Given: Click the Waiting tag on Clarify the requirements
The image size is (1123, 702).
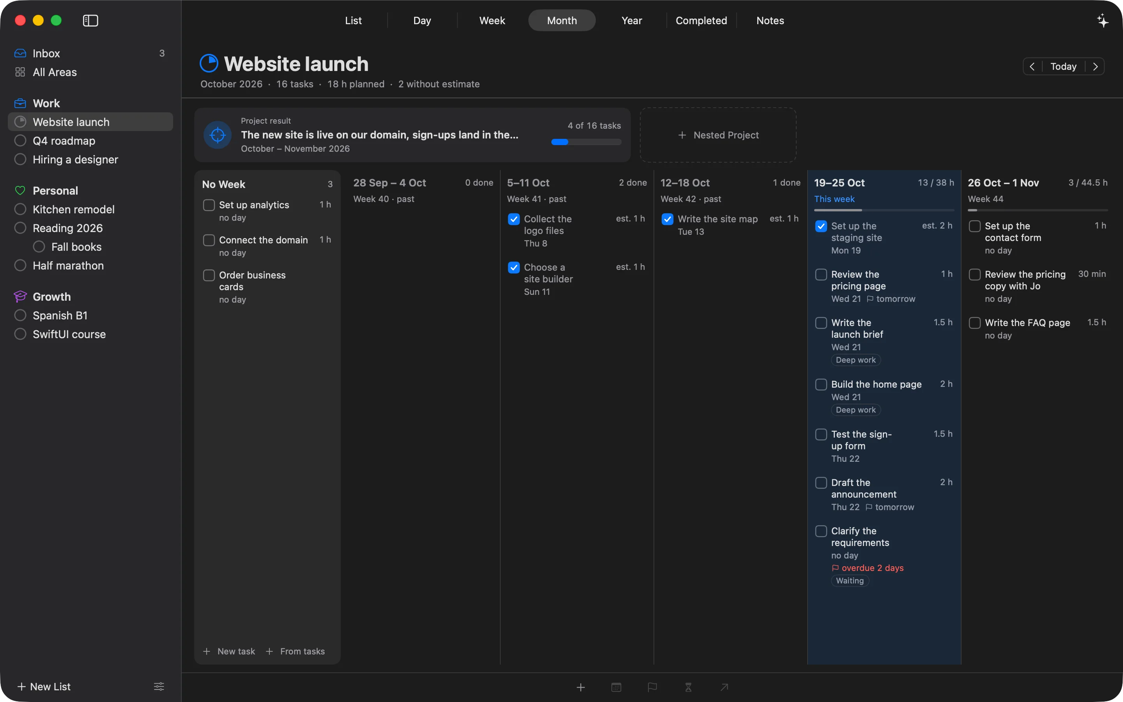Looking at the screenshot, I should (850, 580).
